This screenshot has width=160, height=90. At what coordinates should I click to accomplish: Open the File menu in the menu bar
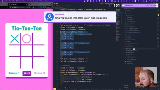tap(10, 1)
